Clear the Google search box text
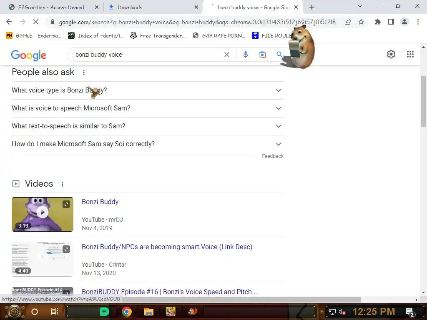 [x=226, y=55]
